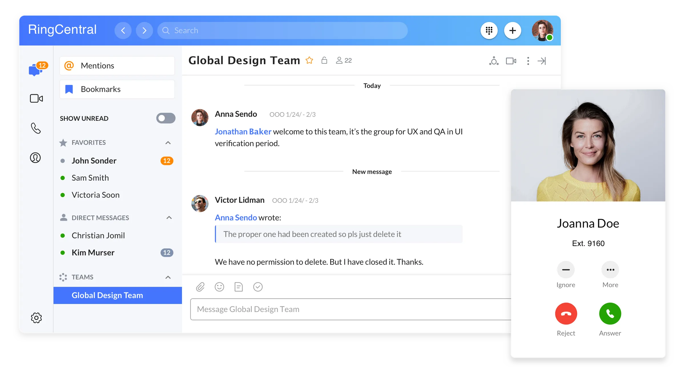Start a video call in the team header
Image resolution: width=685 pixels, height=374 pixels.
coord(511,61)
